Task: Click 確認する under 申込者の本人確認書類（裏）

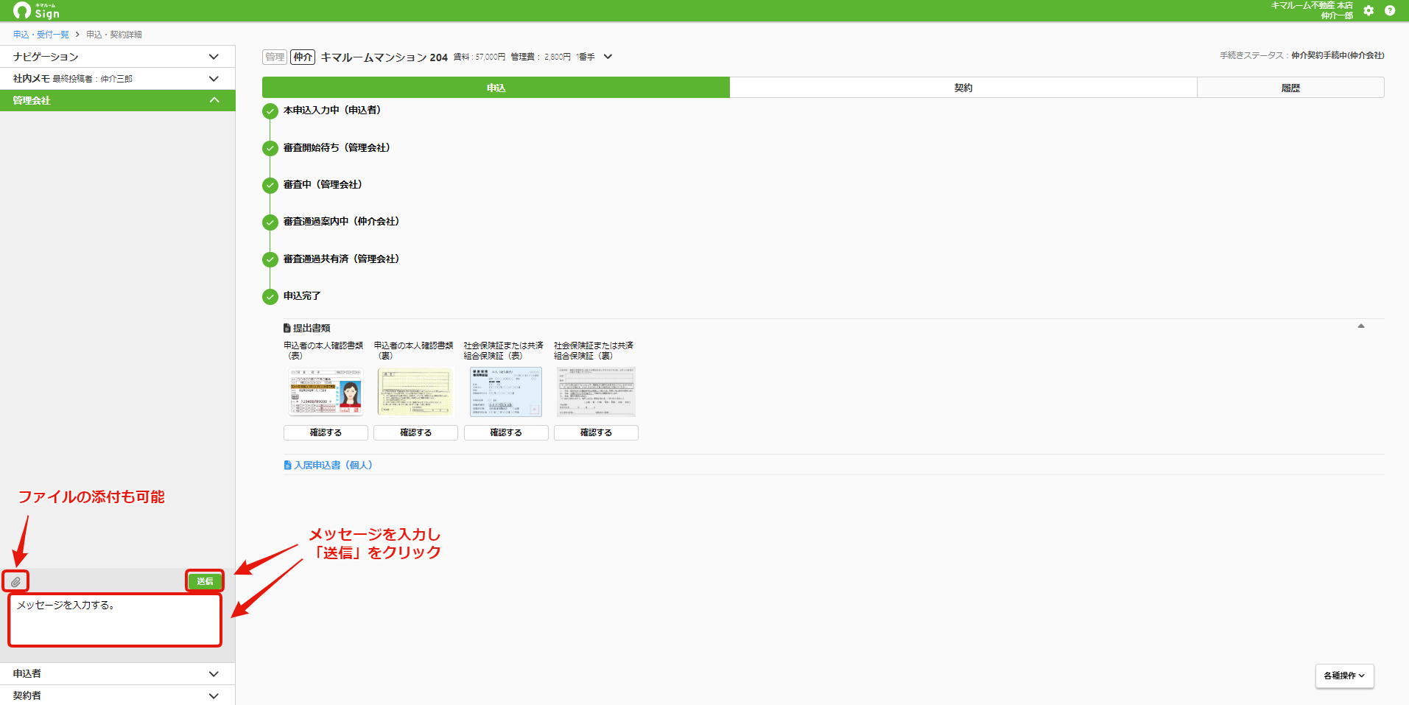Action: (x=415, y=432)
